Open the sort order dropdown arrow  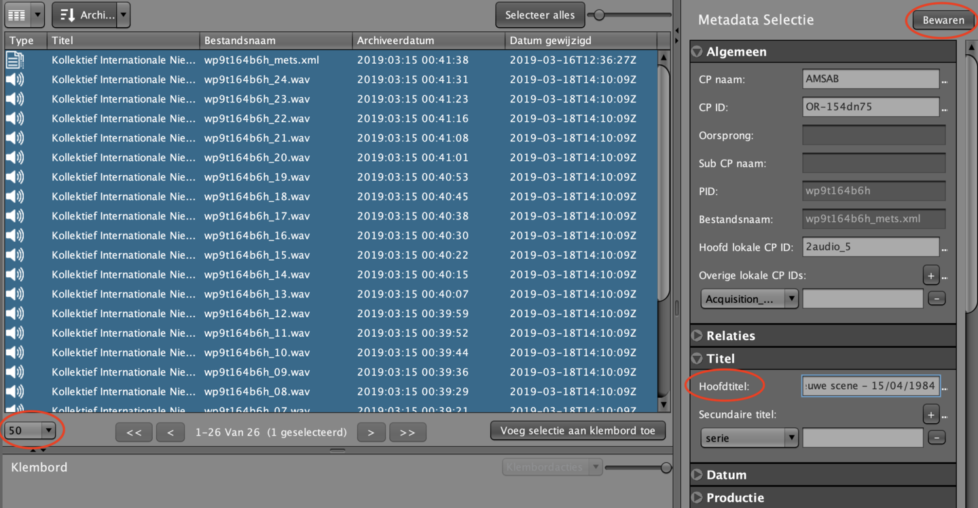[123, 14]
